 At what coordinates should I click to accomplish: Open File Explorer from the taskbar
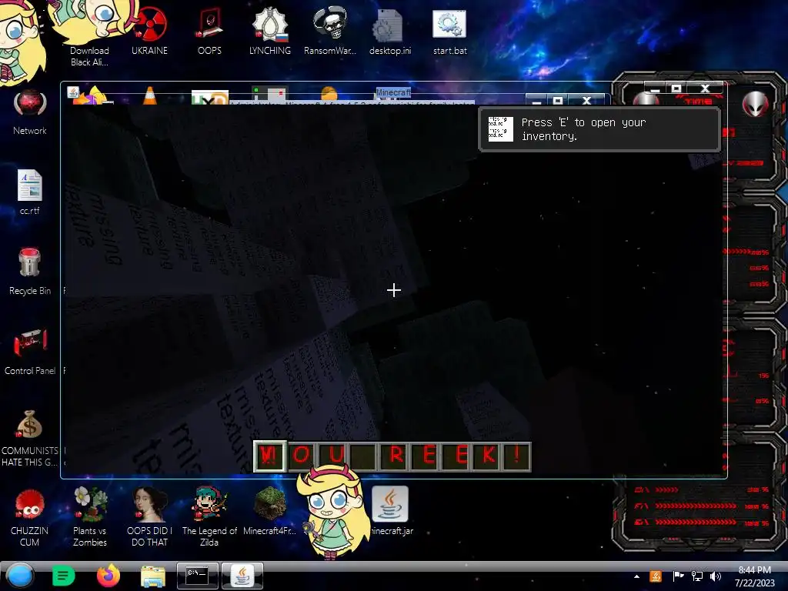pyautogui.click(x=153, y=576)
